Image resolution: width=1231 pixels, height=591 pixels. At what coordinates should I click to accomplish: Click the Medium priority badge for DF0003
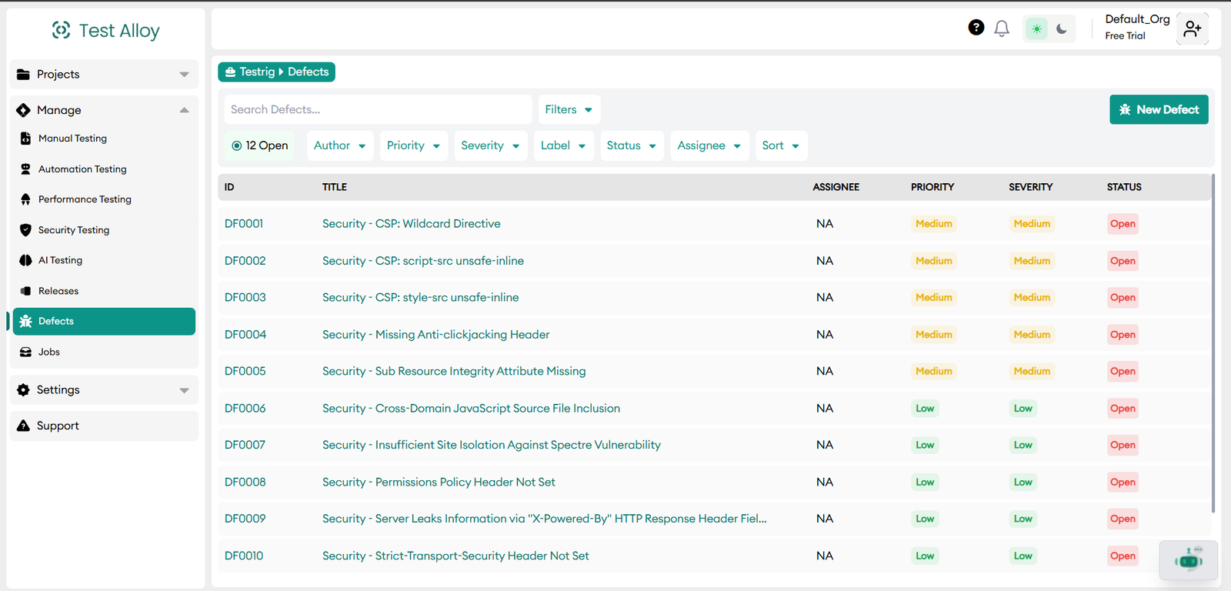[934, 298]
